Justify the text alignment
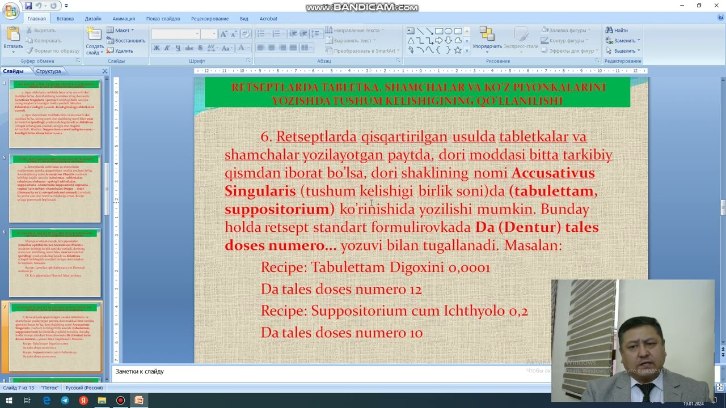726x408 pixels. [x=293, y=48]
